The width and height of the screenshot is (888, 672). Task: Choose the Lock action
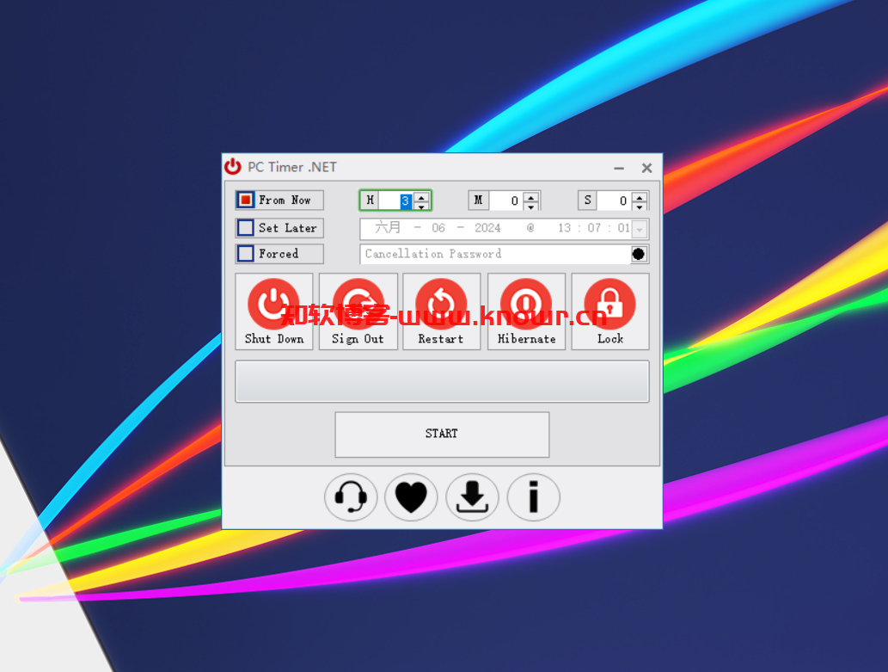point(610,311)
